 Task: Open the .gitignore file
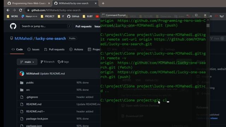pos(32,97)
